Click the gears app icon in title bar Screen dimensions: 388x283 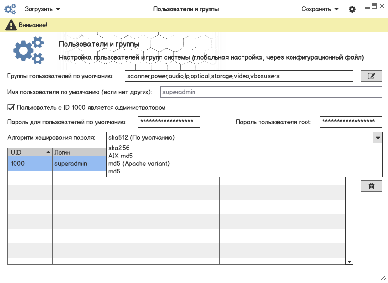[x=10, y=9]
